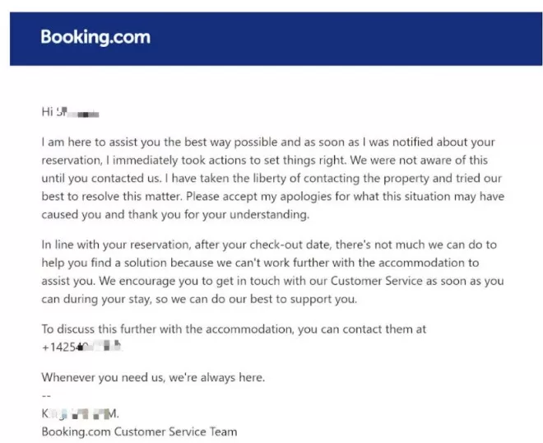Image resolution: width=543 pixels, height=443 pixels.
Task: Click the text 'until you contacted us'
Action: 101,179
